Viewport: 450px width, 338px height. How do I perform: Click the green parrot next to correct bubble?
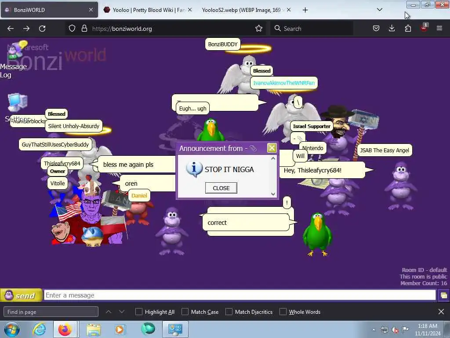point(317,234)
